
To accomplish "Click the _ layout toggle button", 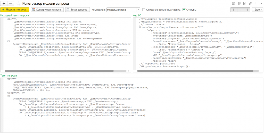I will (x=240, y=10).
